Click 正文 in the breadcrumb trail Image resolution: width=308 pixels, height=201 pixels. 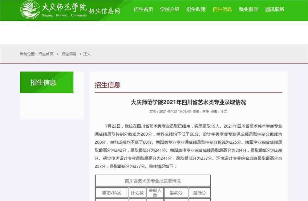87,54
